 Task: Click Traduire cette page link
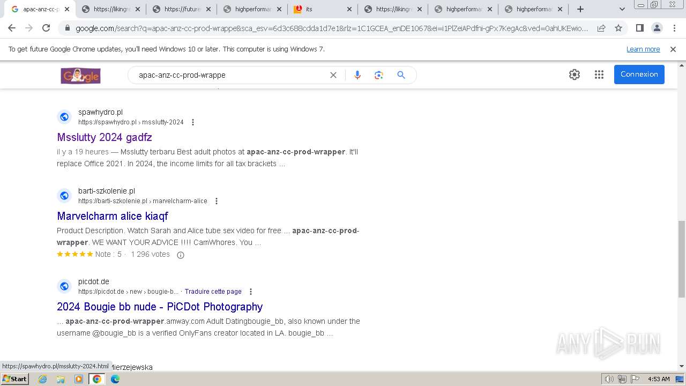213,292
